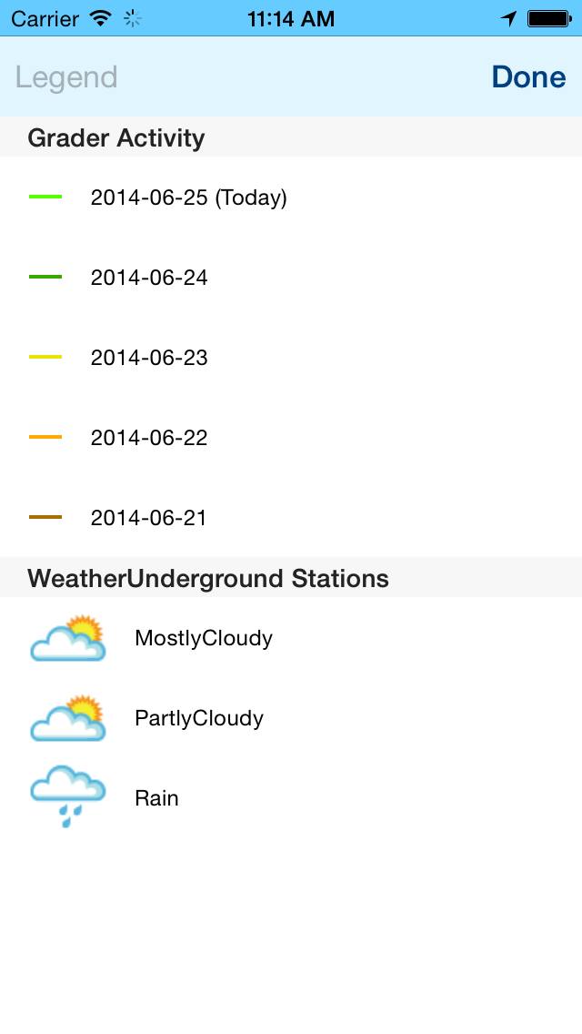This screenshot has width=582, height=1034.
Task: Tap the brown 2014-06-21 line swatch
Action: click(45, 517)
